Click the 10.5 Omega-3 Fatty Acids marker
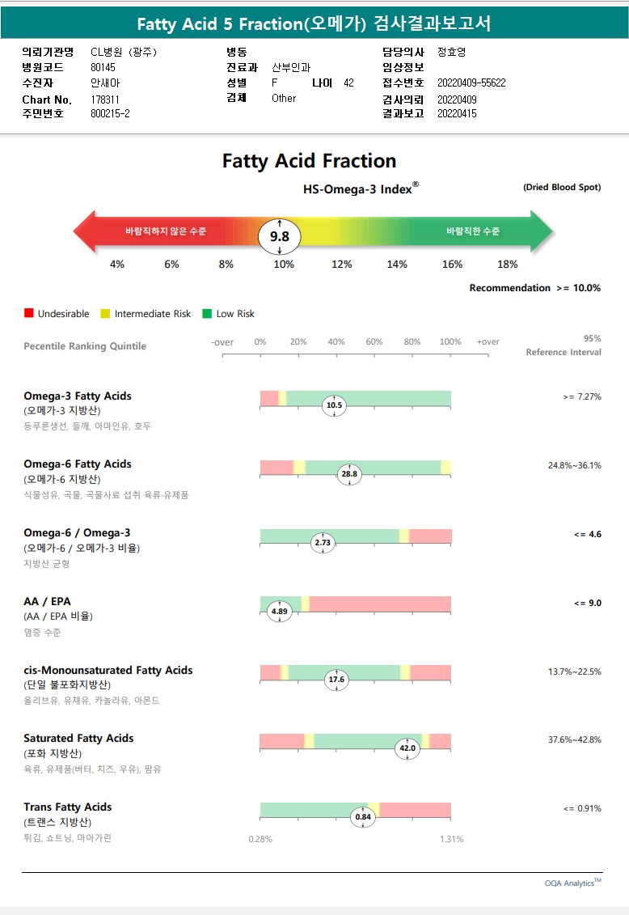629x915 pixels. (334, 405)
